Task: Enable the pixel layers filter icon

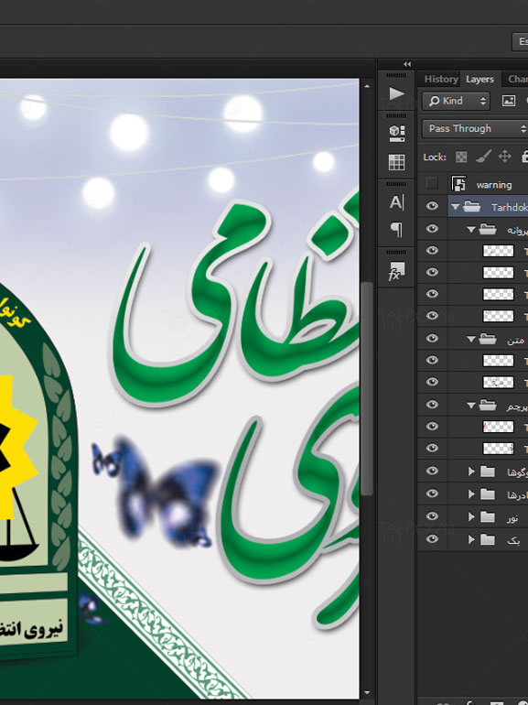Action: (x=508, y=101)
